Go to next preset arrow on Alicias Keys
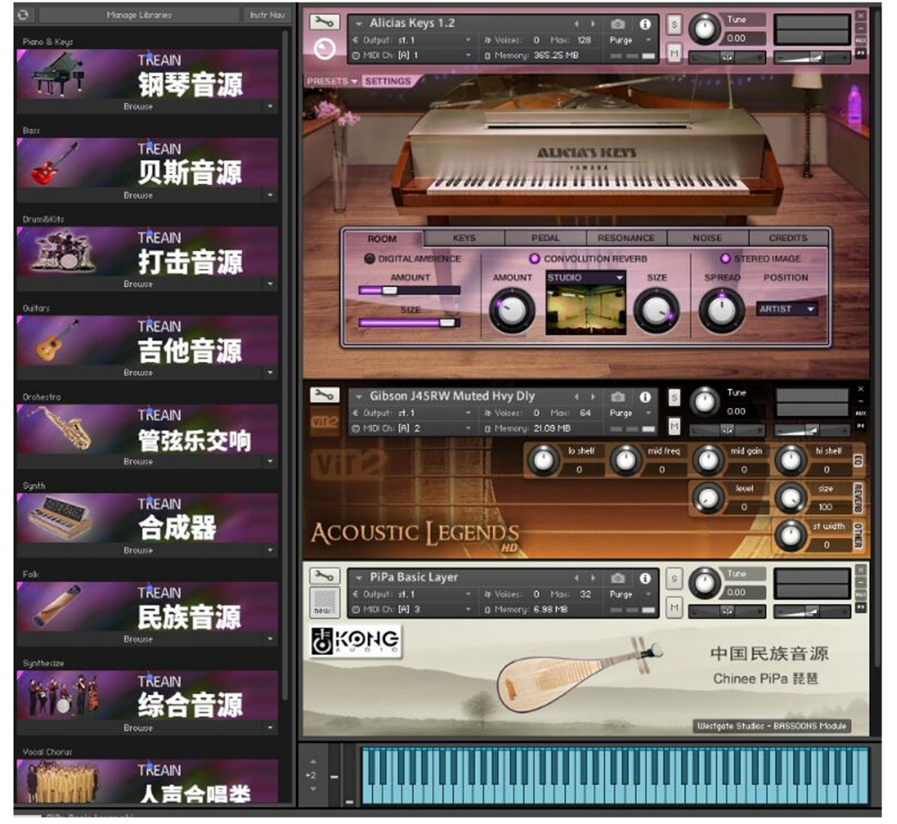The width and height of the screenshot is (897, 824). coord(593,24)
